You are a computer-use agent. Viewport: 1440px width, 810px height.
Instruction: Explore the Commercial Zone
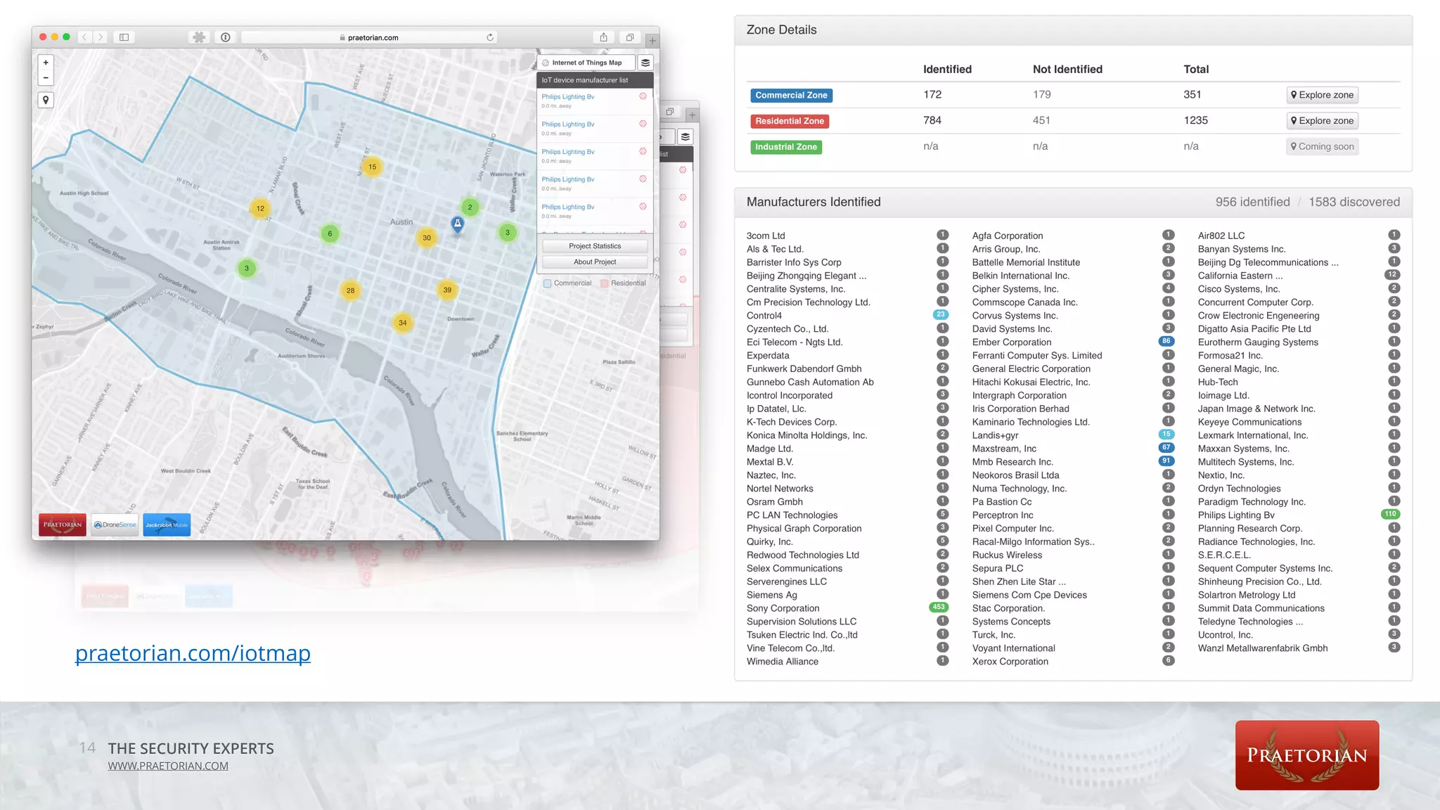(x=1322, y=95)
